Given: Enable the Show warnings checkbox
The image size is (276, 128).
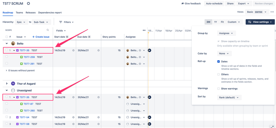Looking at the screenshot, I should 219,89.
